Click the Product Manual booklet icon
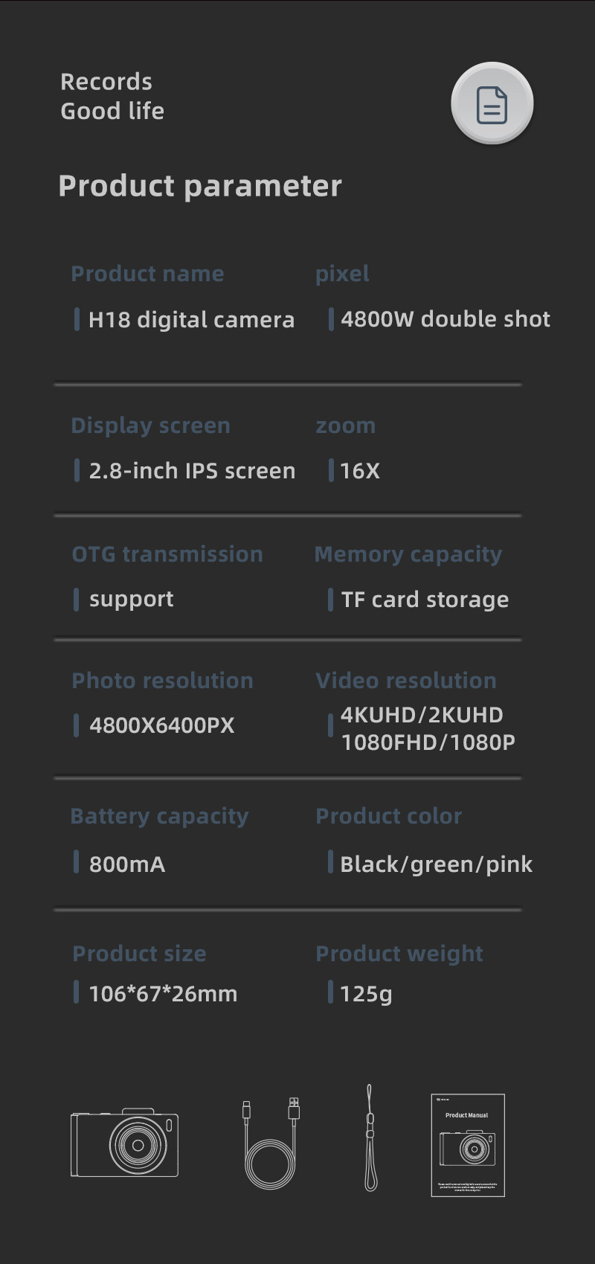Screen dimensions: 595x1264 [x=468, y=1145]
